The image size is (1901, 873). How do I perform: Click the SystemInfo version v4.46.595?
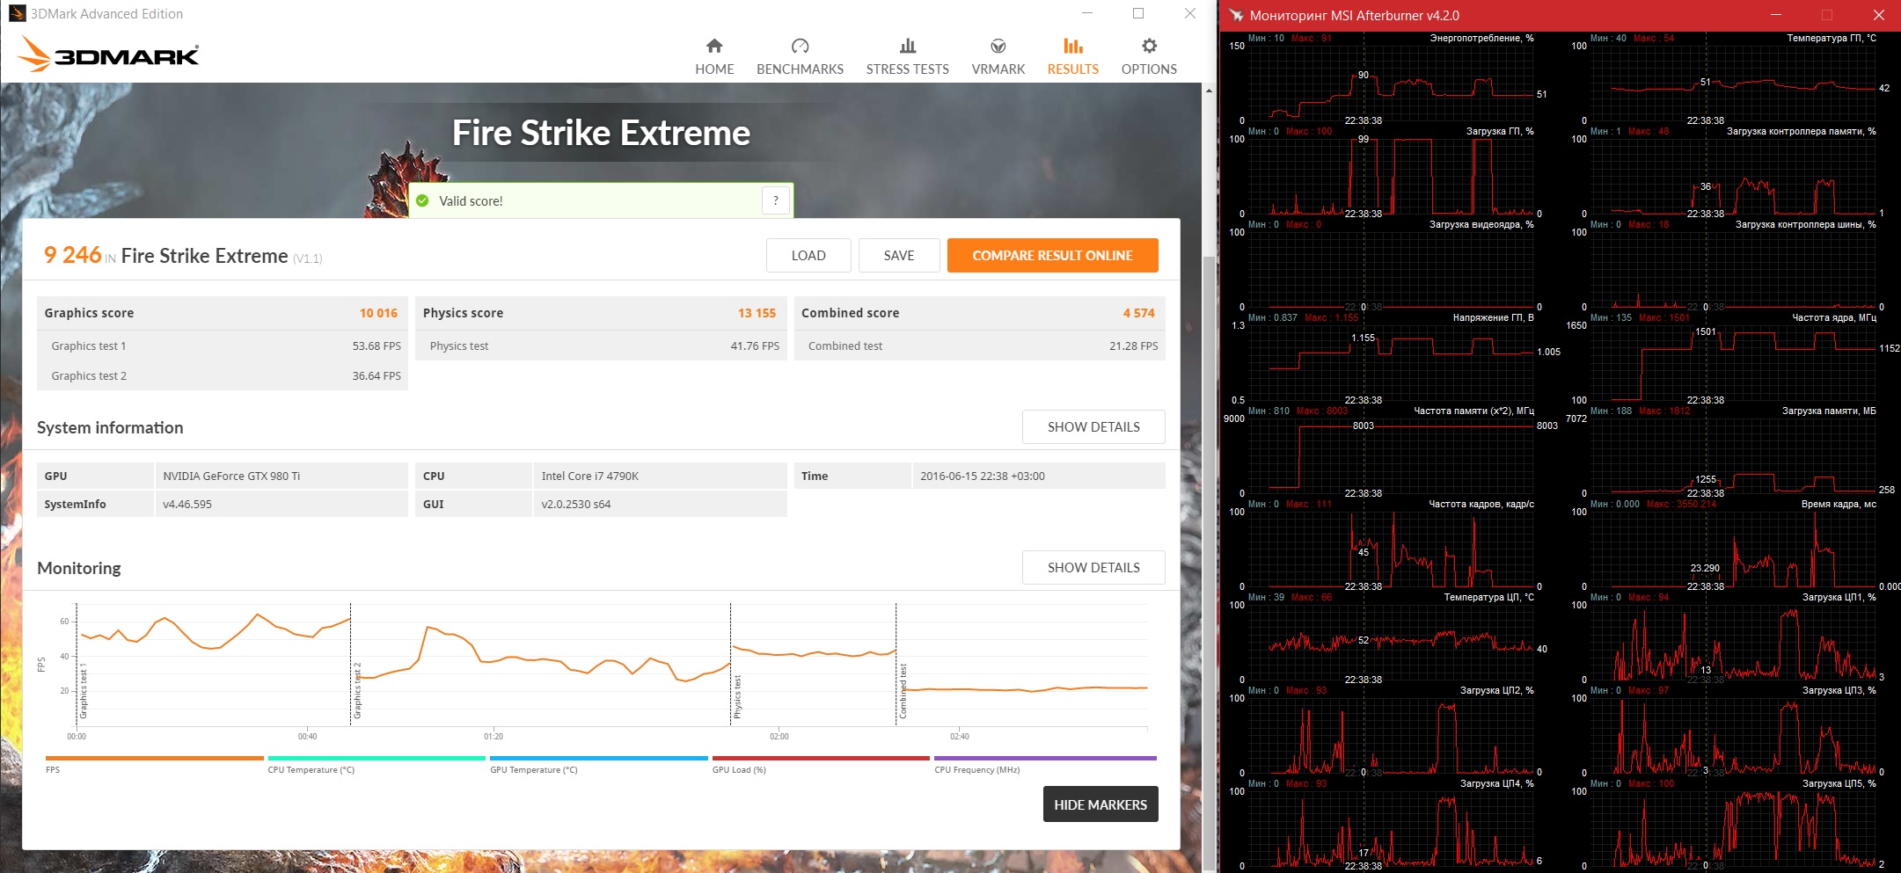187,504
